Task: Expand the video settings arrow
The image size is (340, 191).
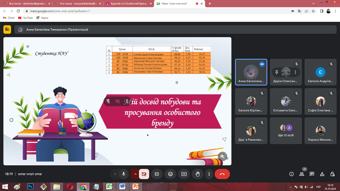Action: pyautogui.click(x=135, y=174)
